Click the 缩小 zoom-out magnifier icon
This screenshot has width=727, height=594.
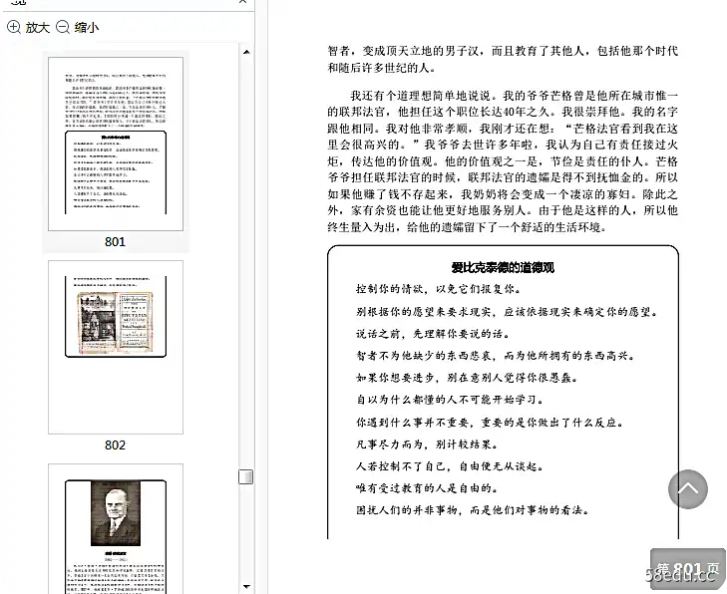[x=63, y=27]
